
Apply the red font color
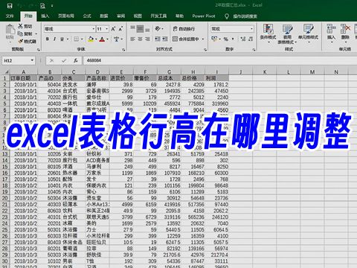[x=102, y=39]
